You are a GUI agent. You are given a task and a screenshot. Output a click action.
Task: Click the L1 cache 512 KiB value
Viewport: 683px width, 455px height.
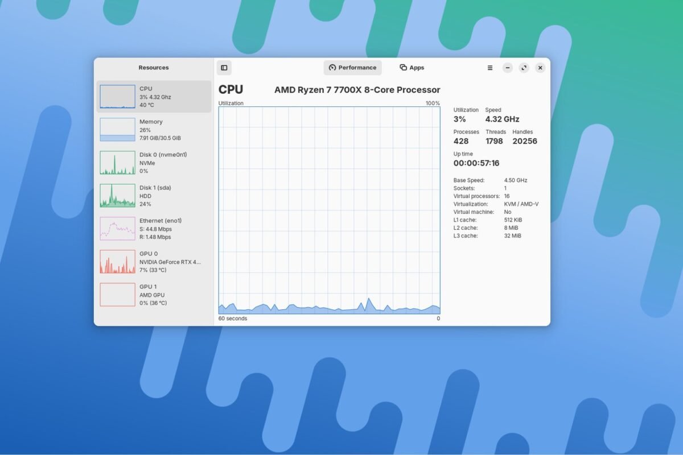click(x=513, y=220)
